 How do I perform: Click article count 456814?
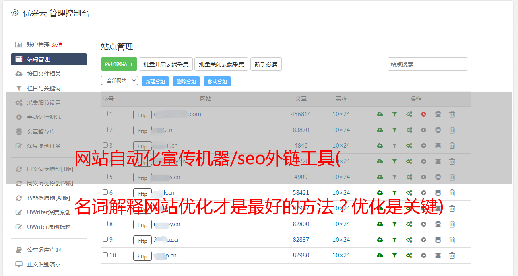(x=301, y=114)
